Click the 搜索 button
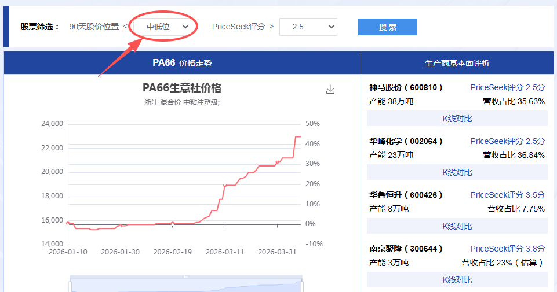This screenshot has width=557, height=292. point(388,27)
